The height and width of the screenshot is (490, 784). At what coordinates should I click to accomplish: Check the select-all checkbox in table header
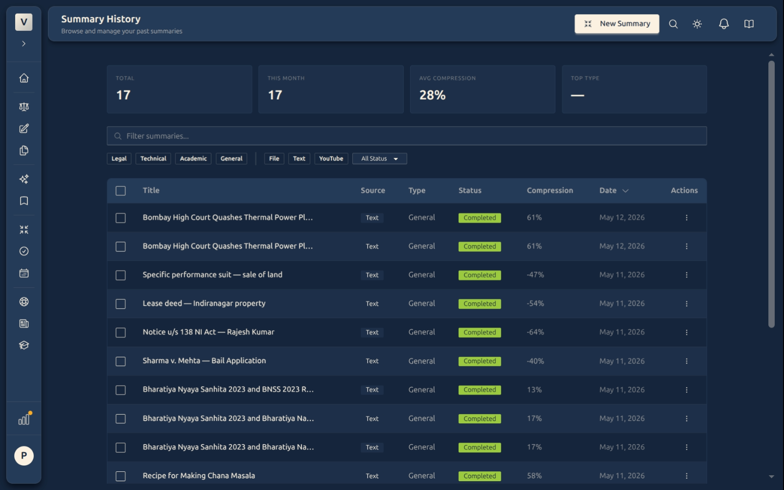(121, 191)
